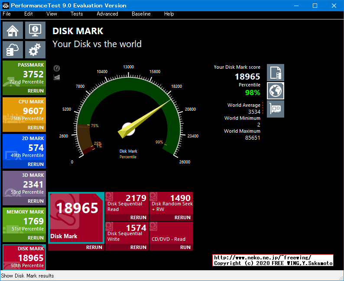The width and height of the screenshot is (344, 281).
Task: Open the Baseline menu
Action: [141, 14]
